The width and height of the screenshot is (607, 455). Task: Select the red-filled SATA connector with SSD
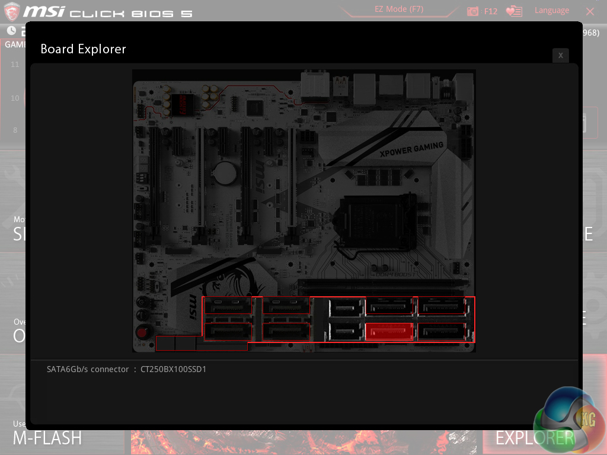(x=389, y=332)
